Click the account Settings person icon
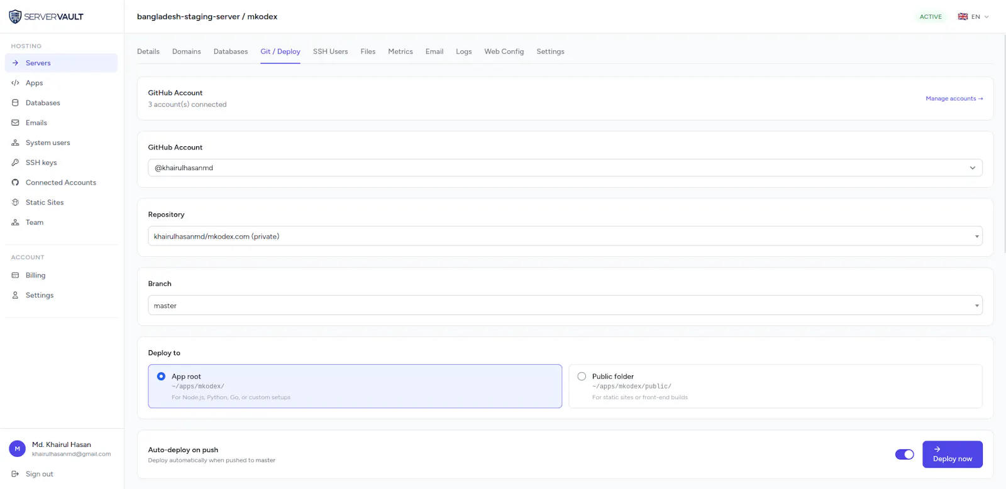Image resolution: width=1006 pixels, height=489 pixels. pos(15,295)
